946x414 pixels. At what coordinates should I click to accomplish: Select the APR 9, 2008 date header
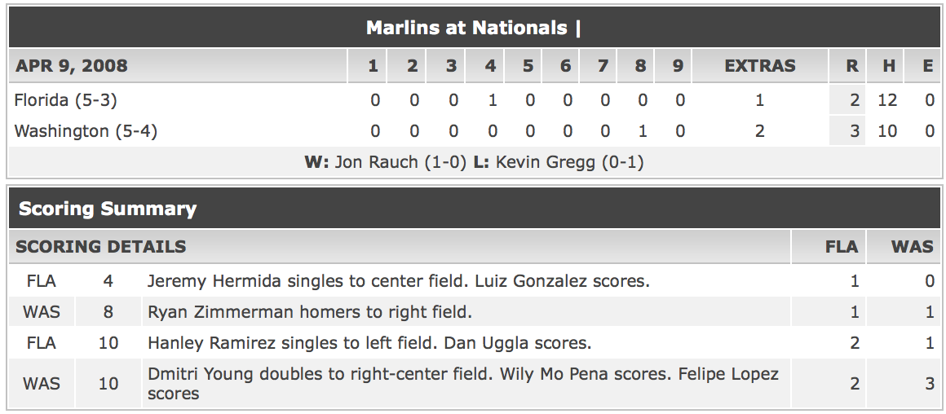click(x=71, y=66)
